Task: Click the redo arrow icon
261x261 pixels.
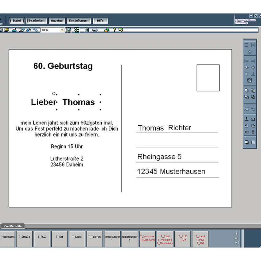Action: 35,30
